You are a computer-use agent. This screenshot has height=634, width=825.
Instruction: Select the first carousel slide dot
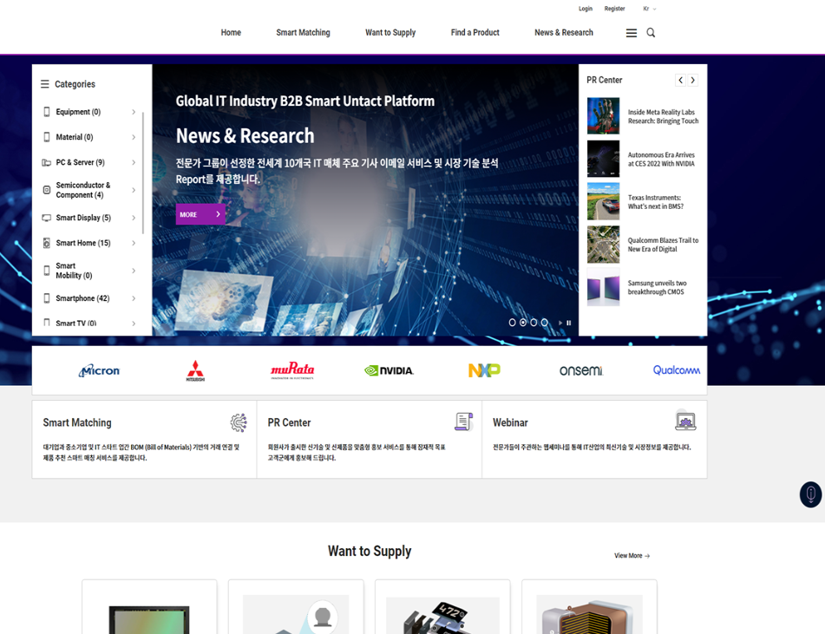(x=512, y=323)
